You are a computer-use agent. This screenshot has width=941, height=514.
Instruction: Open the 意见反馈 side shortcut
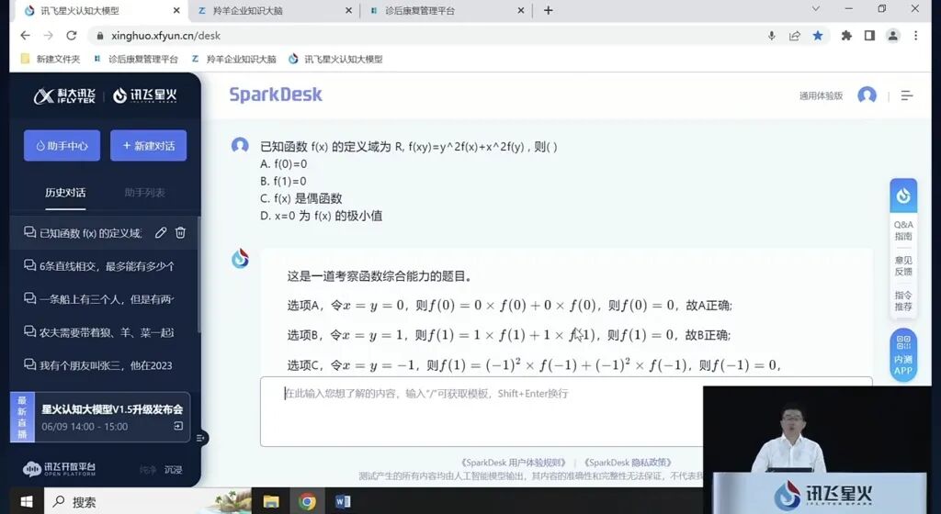tap(903, 266)
